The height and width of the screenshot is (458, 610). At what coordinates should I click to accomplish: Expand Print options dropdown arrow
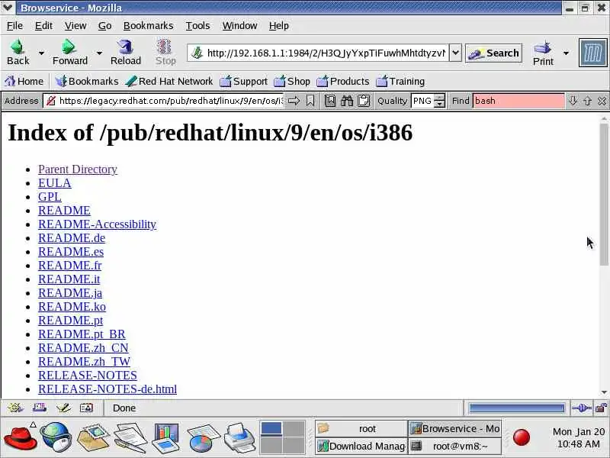[566, 53]
